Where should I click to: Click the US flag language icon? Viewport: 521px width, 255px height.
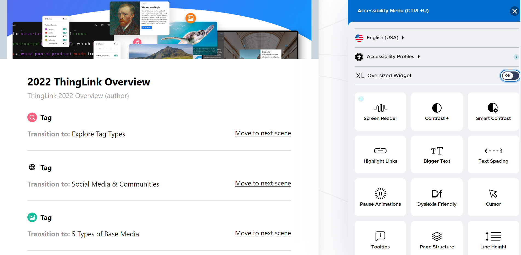pyautogui.click(x=359, y=38)
